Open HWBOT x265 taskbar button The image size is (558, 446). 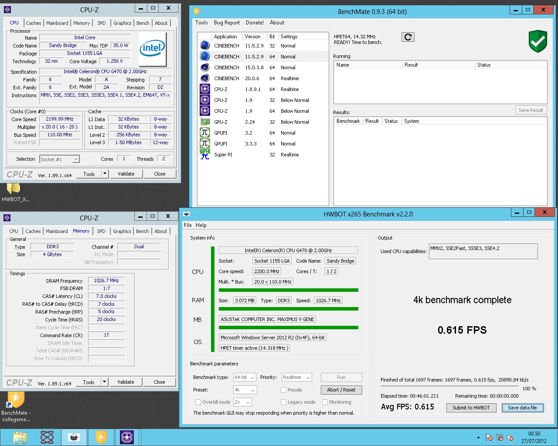[74, 437]
